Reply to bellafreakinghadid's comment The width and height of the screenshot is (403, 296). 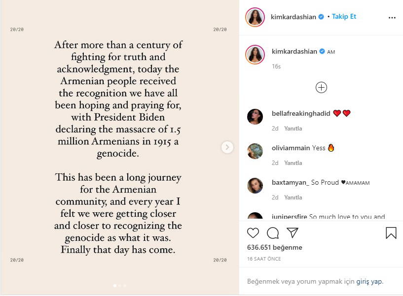293,129
